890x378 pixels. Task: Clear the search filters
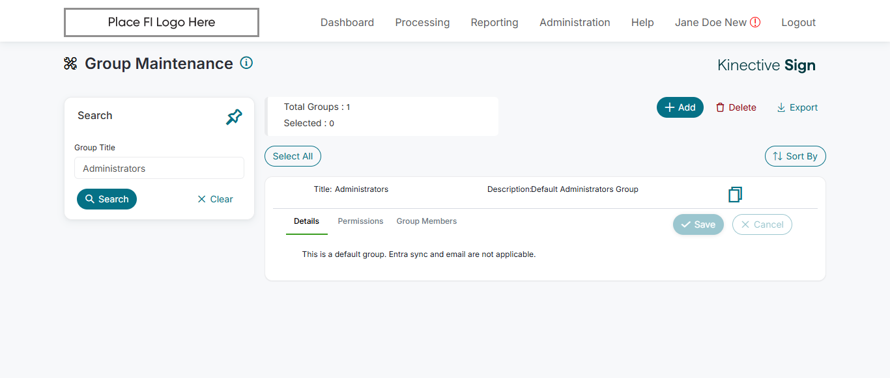click(215, 199)
